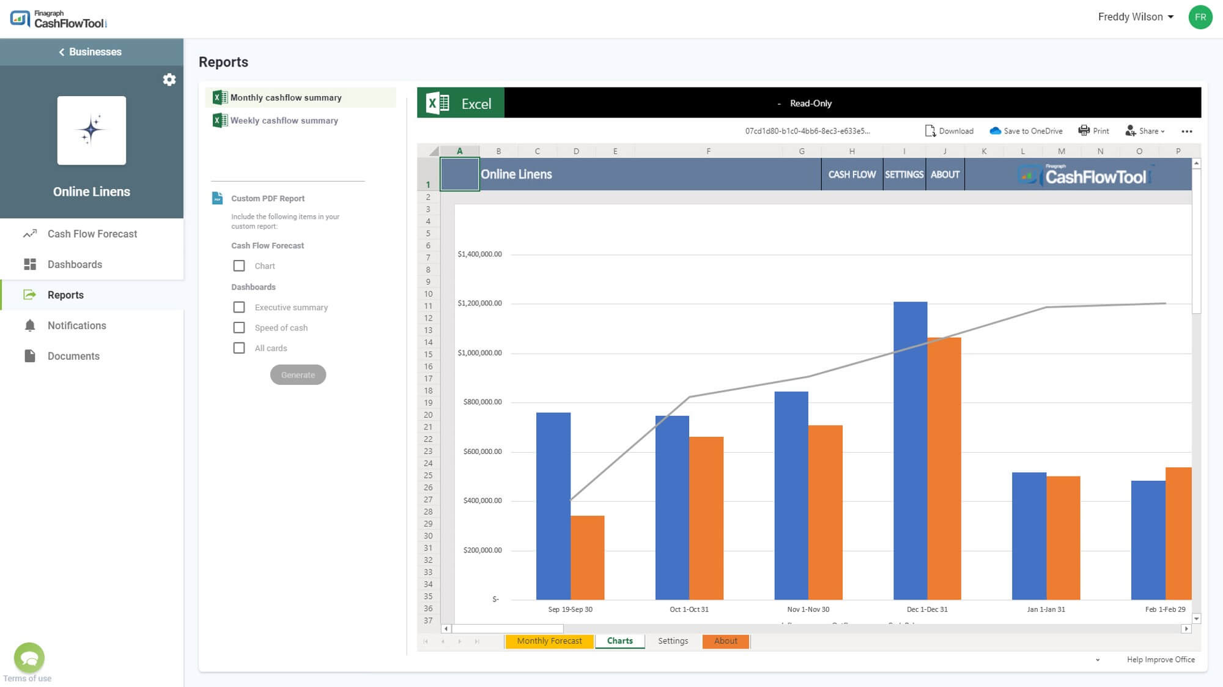Click the SETTINGS button in sheet header

904,174
